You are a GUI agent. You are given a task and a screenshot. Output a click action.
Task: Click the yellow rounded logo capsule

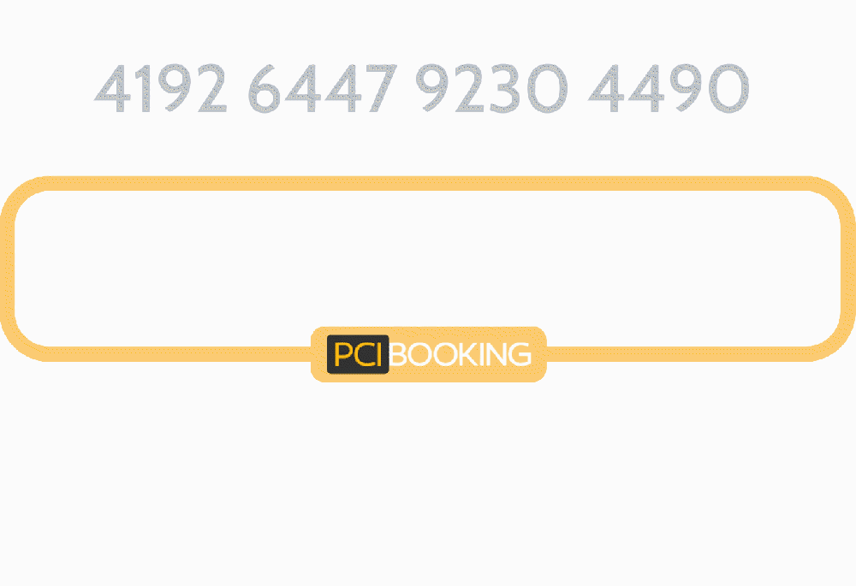(x=428, y=352)
